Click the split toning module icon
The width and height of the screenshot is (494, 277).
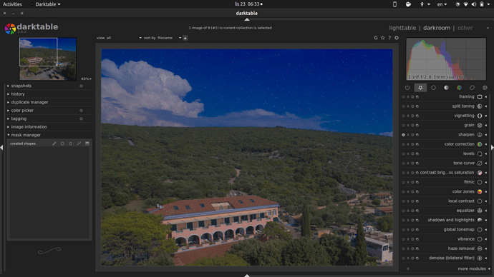[480, 106]
